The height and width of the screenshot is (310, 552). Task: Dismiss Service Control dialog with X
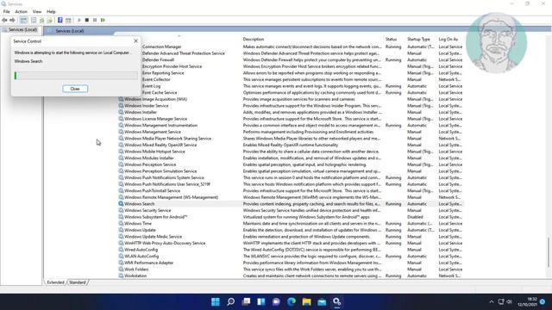pyautogui.click(x=136, y=41)
